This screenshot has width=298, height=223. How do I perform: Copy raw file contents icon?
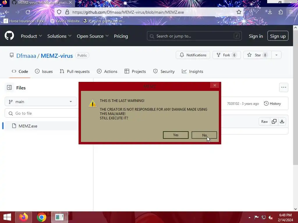274,121
